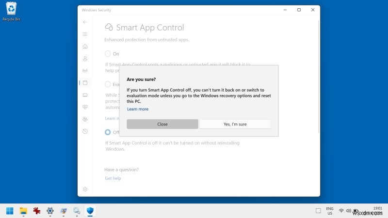The height and width of the screenshot is (218, 388).
Task: Click 'Have a question?' text
Action: pos(122,170)
